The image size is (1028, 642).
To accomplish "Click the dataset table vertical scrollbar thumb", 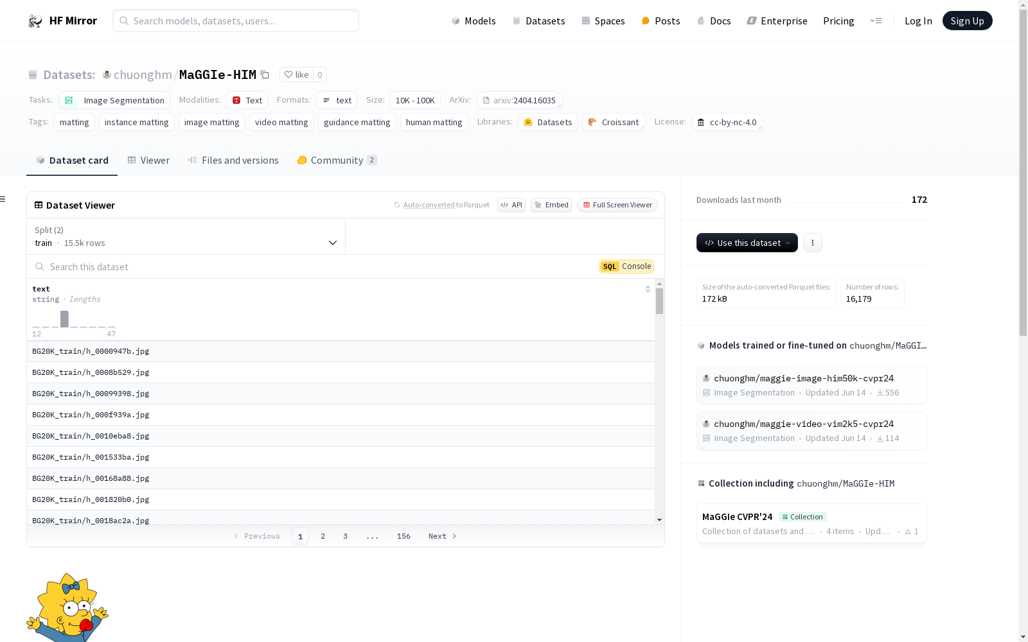I will coord(659,301).
